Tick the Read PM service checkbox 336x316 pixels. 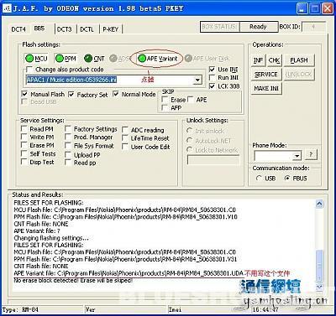[24, 129]
